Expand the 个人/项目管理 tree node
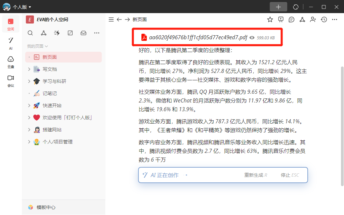Image resolution: width=344 pixels, height=215 pixels. coord(29,142)
